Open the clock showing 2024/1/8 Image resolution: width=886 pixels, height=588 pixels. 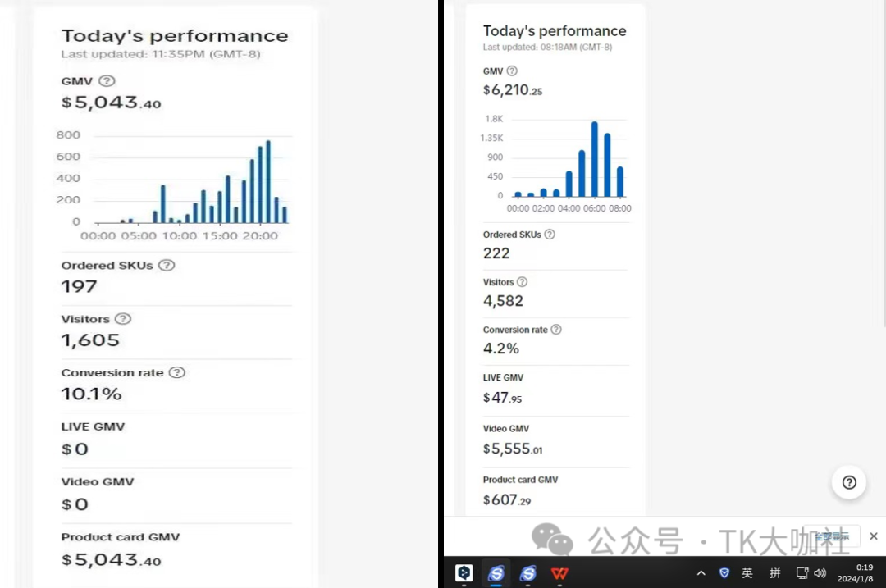pos(856,572)
